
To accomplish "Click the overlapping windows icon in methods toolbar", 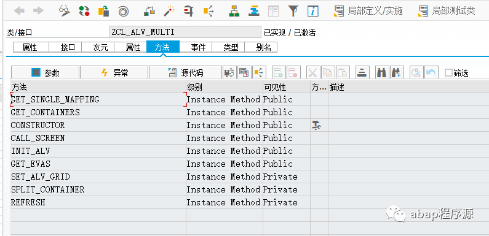I will coord(244,73).
